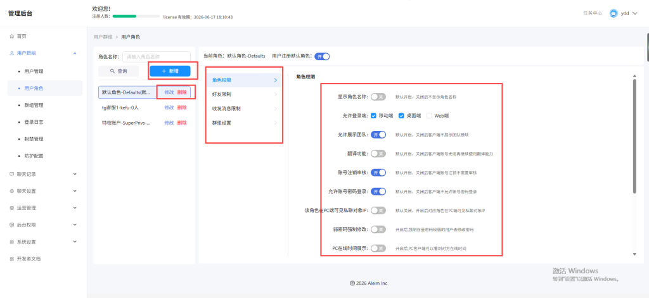Click the 新增 button
This screenshot has height=298, width=649.
click(170, 71)
